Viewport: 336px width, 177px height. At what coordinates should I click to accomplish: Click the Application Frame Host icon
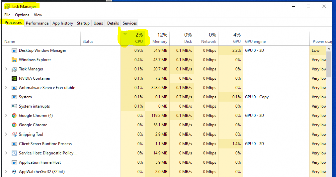tap(14, 163)
